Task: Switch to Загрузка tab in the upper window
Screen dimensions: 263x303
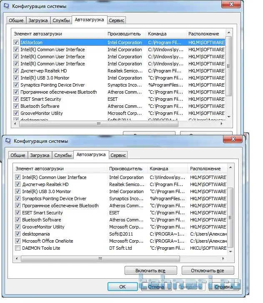Action: coord(38,20)
